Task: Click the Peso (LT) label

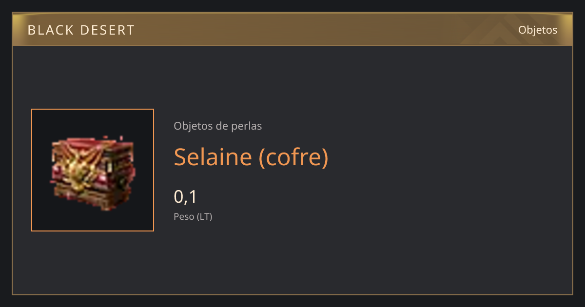Action: tap(193, 216)
